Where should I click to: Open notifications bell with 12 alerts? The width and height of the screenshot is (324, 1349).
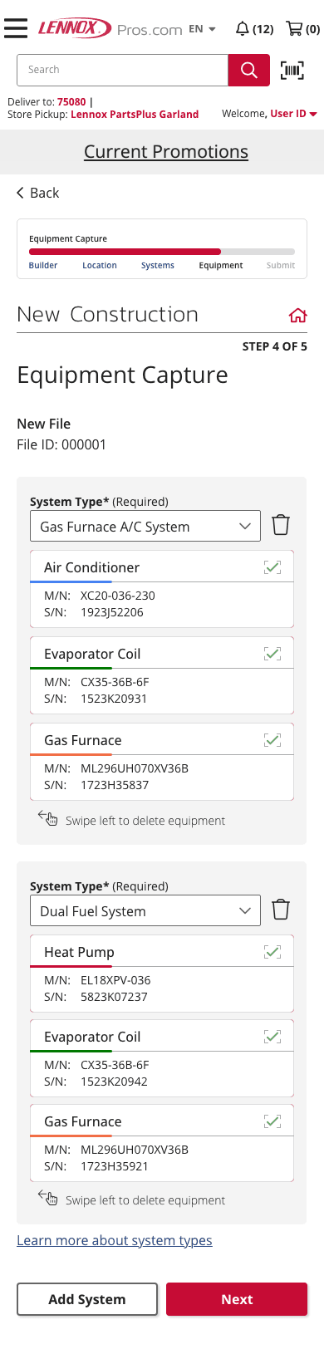pos(254,28)
